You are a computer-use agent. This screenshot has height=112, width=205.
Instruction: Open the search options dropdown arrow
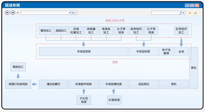point(184,13)
